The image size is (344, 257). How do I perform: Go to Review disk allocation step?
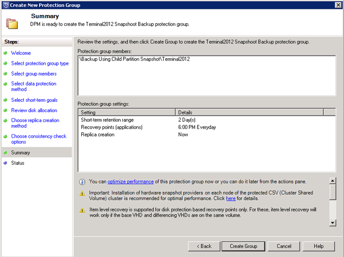pyautogui.click(x=34, y=110)
